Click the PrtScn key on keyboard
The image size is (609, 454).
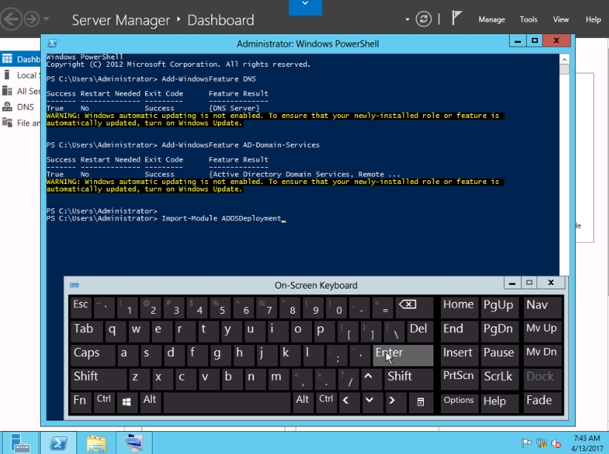[x=459, y=378]
